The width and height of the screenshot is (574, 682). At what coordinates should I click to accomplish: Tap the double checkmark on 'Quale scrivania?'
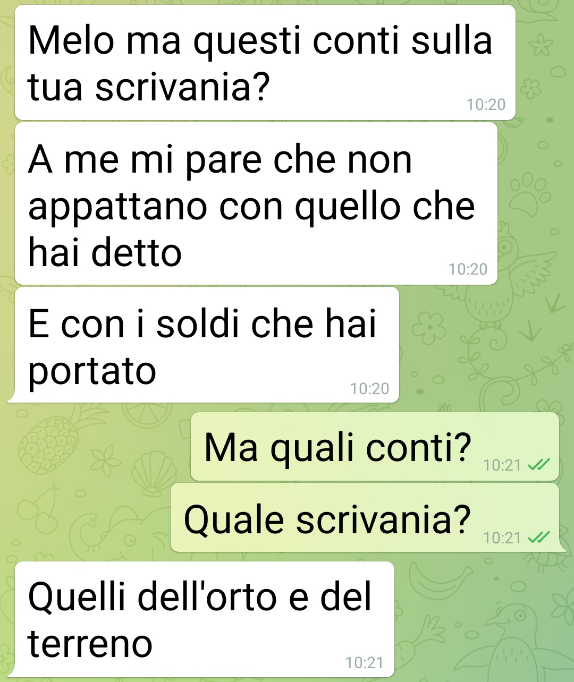tap(538, 538)
